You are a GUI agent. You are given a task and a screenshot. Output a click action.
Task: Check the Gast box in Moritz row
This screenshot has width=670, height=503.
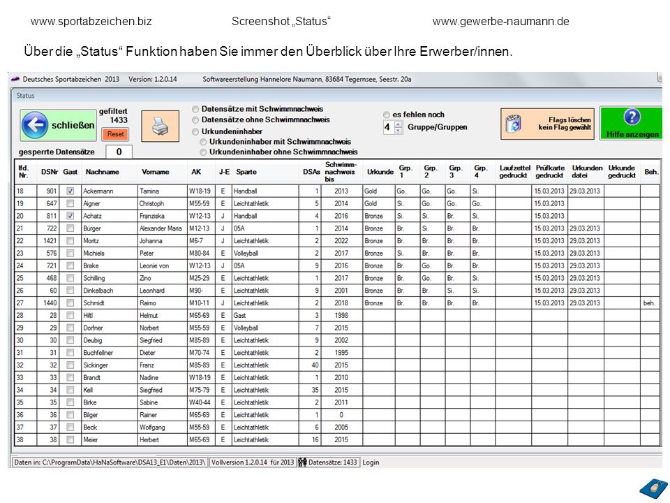70,241
